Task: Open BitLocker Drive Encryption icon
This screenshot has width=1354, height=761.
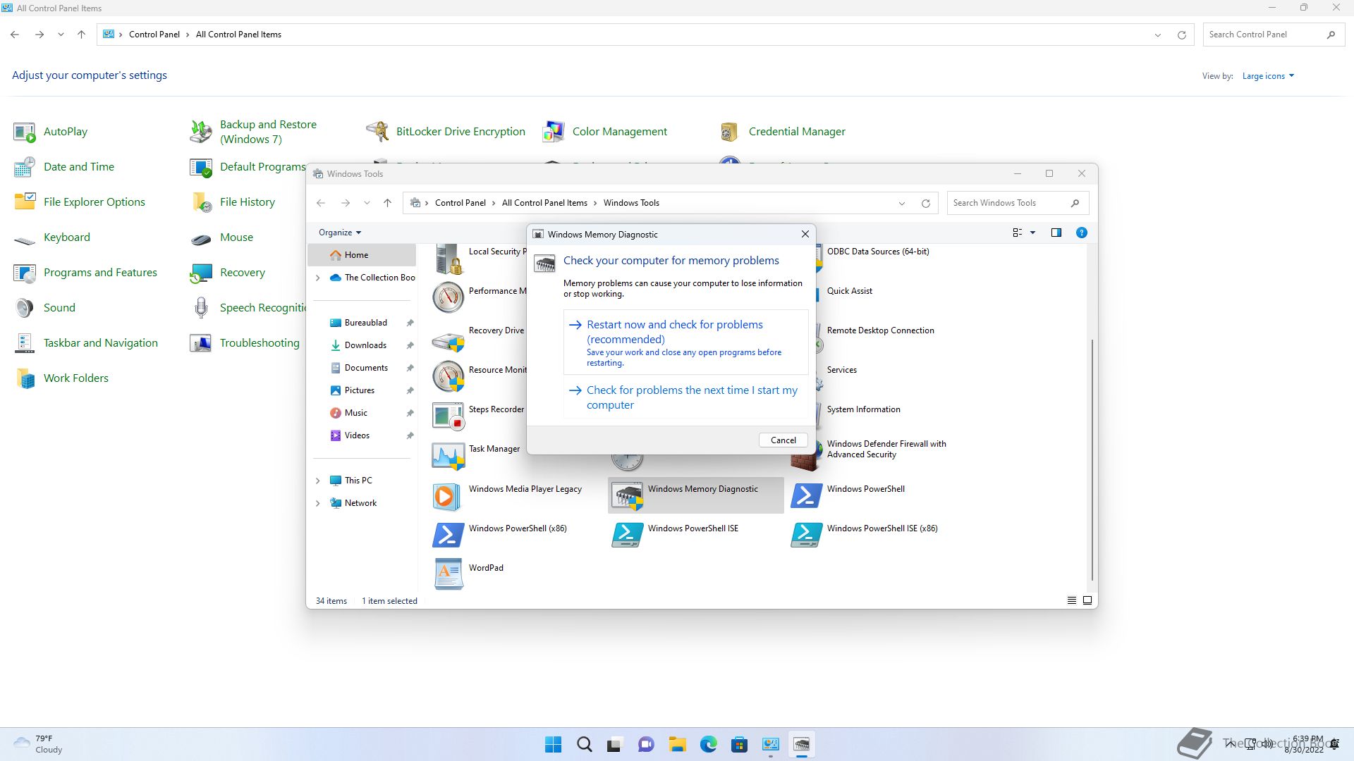Action: point(377,132)
